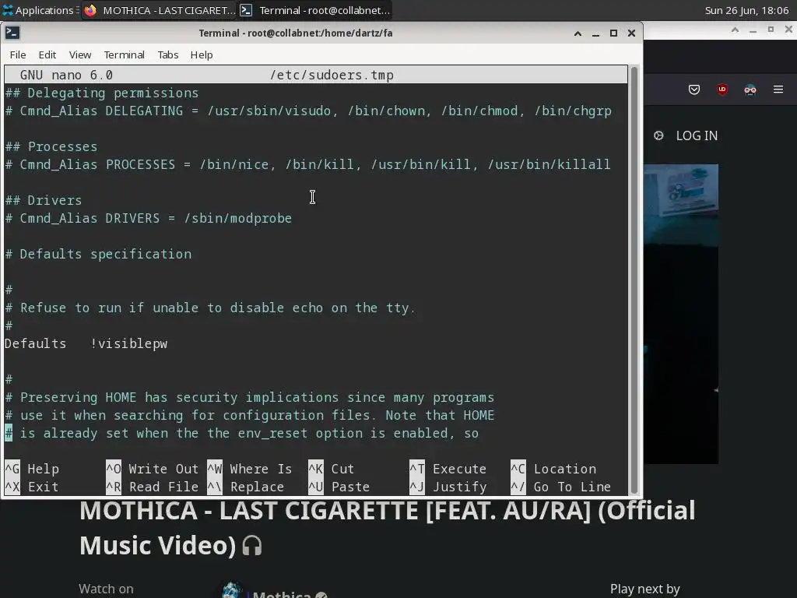Click the LOG IN link on the webpage
Screen dimensions: 797x598
tap(697, 135)
